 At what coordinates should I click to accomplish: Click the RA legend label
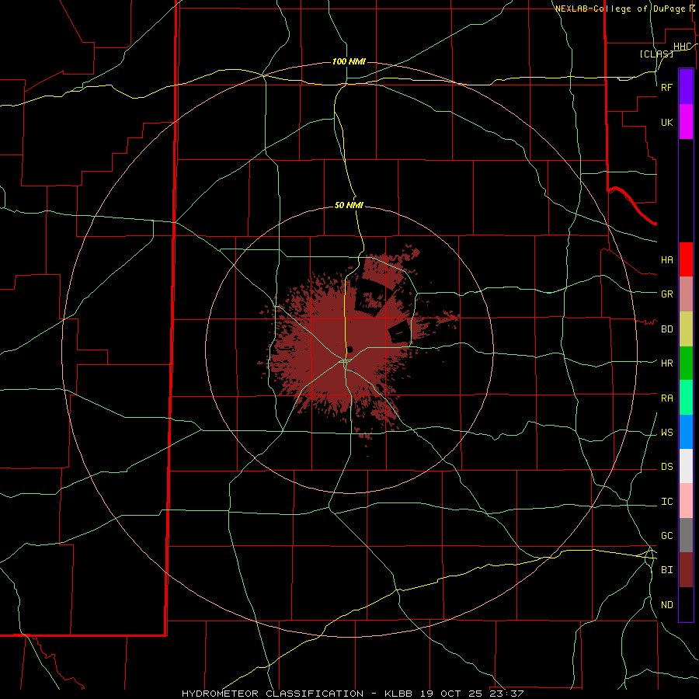(667, 398)
